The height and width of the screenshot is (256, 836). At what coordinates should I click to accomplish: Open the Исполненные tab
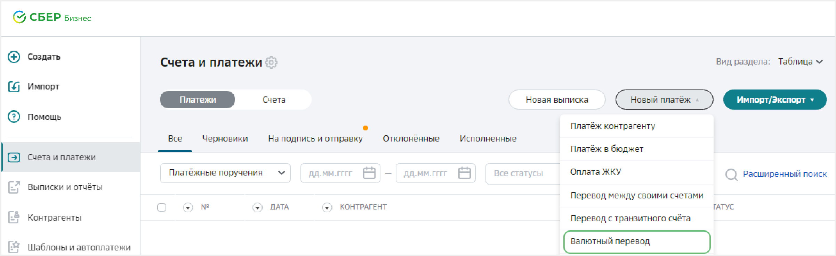pyautogui.click(x=488, y=139)
